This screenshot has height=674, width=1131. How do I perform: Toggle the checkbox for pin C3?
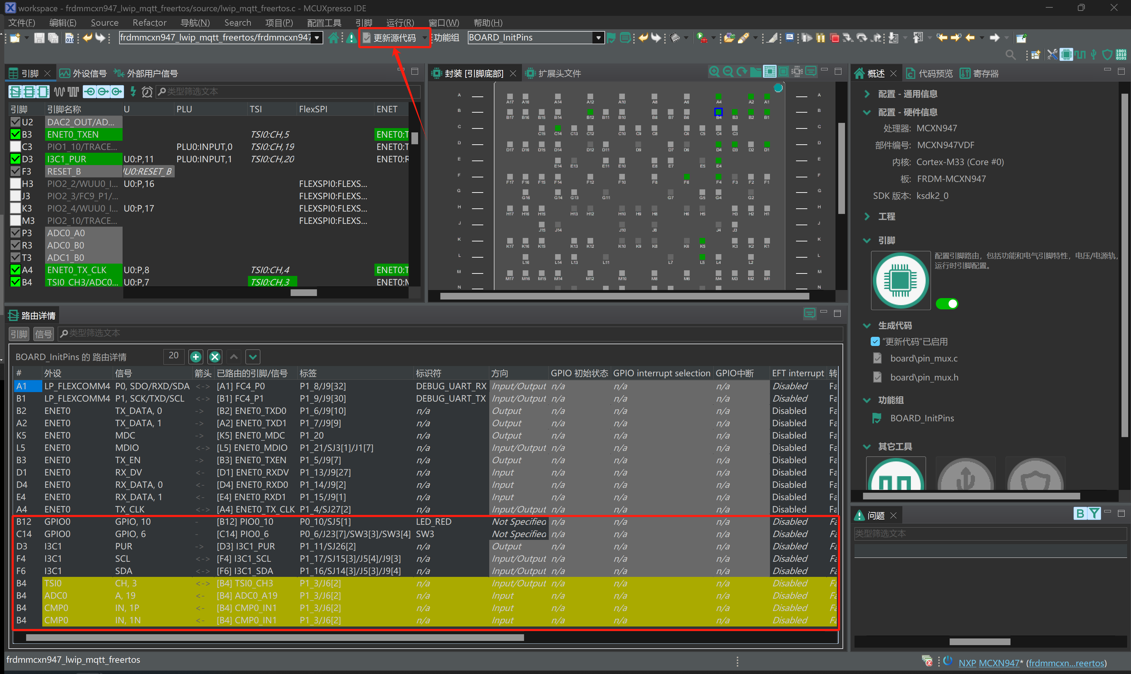(15, 147)
